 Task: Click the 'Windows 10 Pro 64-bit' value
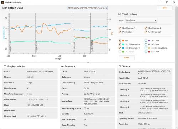(147, 118)
